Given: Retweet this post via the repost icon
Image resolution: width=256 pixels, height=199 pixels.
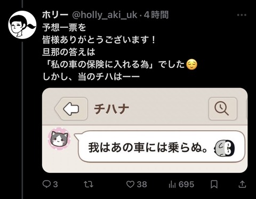Looking at the screenshot, I should tap(89, 184).
